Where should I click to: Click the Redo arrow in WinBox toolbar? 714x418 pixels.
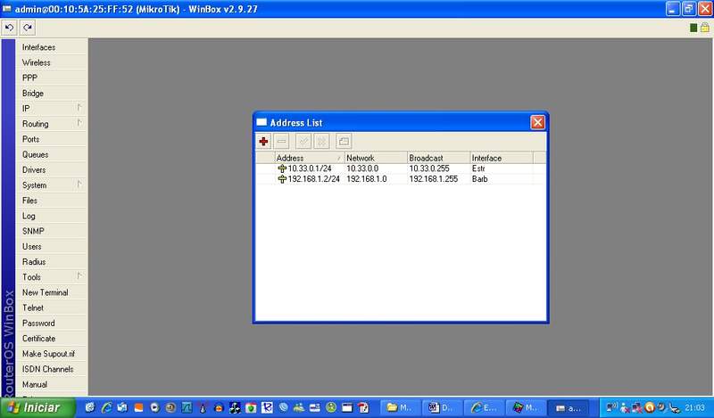(x=28, y=28)
